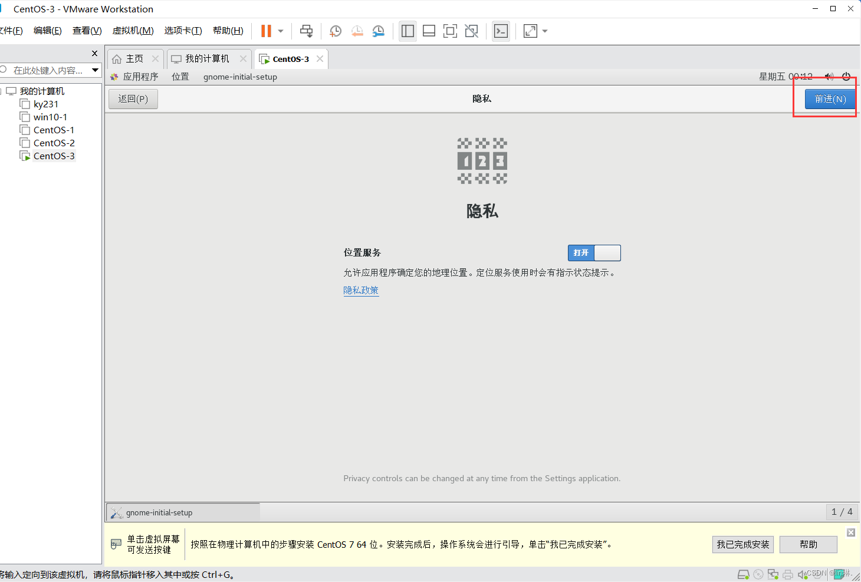Click gnome-initial-setup in the bottom taskbar
This screenshot has height=582, width=861.
(x=183, y=512)
